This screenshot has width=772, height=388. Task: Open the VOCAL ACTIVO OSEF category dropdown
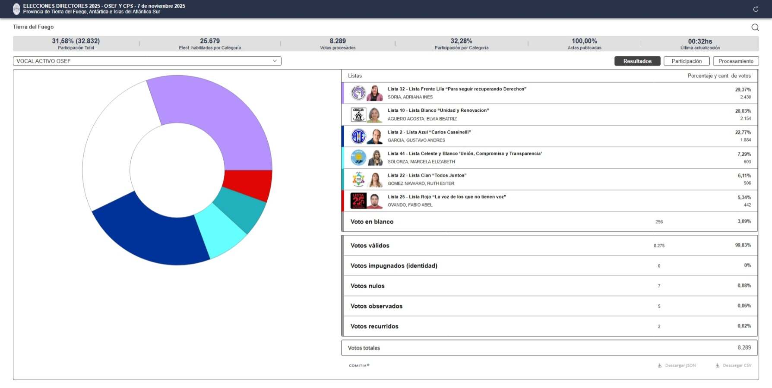point(147,61)
